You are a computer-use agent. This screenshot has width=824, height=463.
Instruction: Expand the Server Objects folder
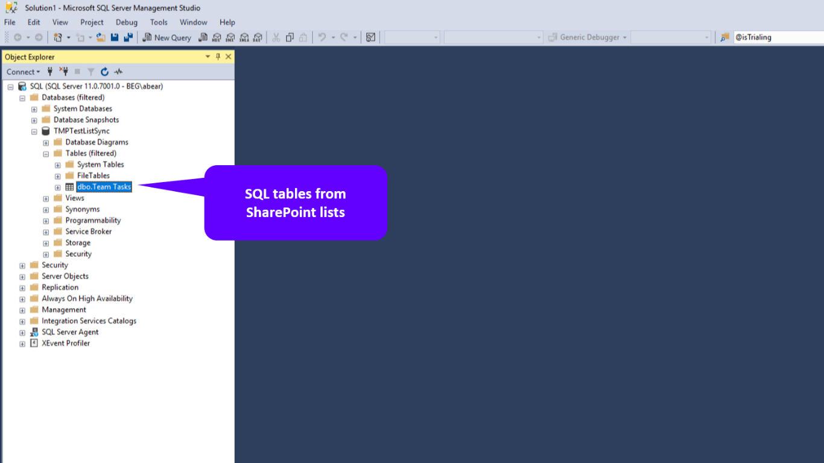click(22, 277)
